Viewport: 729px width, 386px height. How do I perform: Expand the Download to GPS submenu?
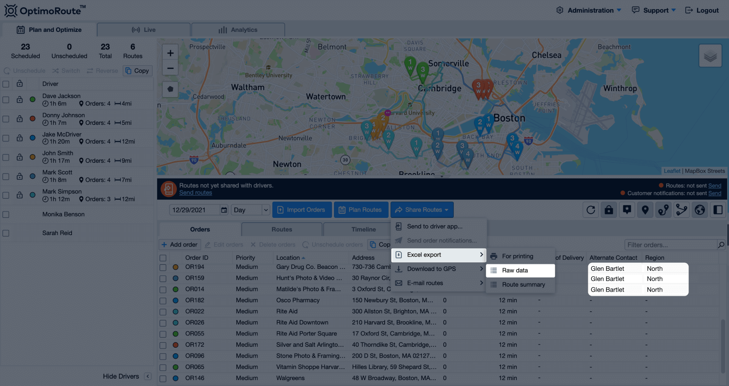[439, 269]
